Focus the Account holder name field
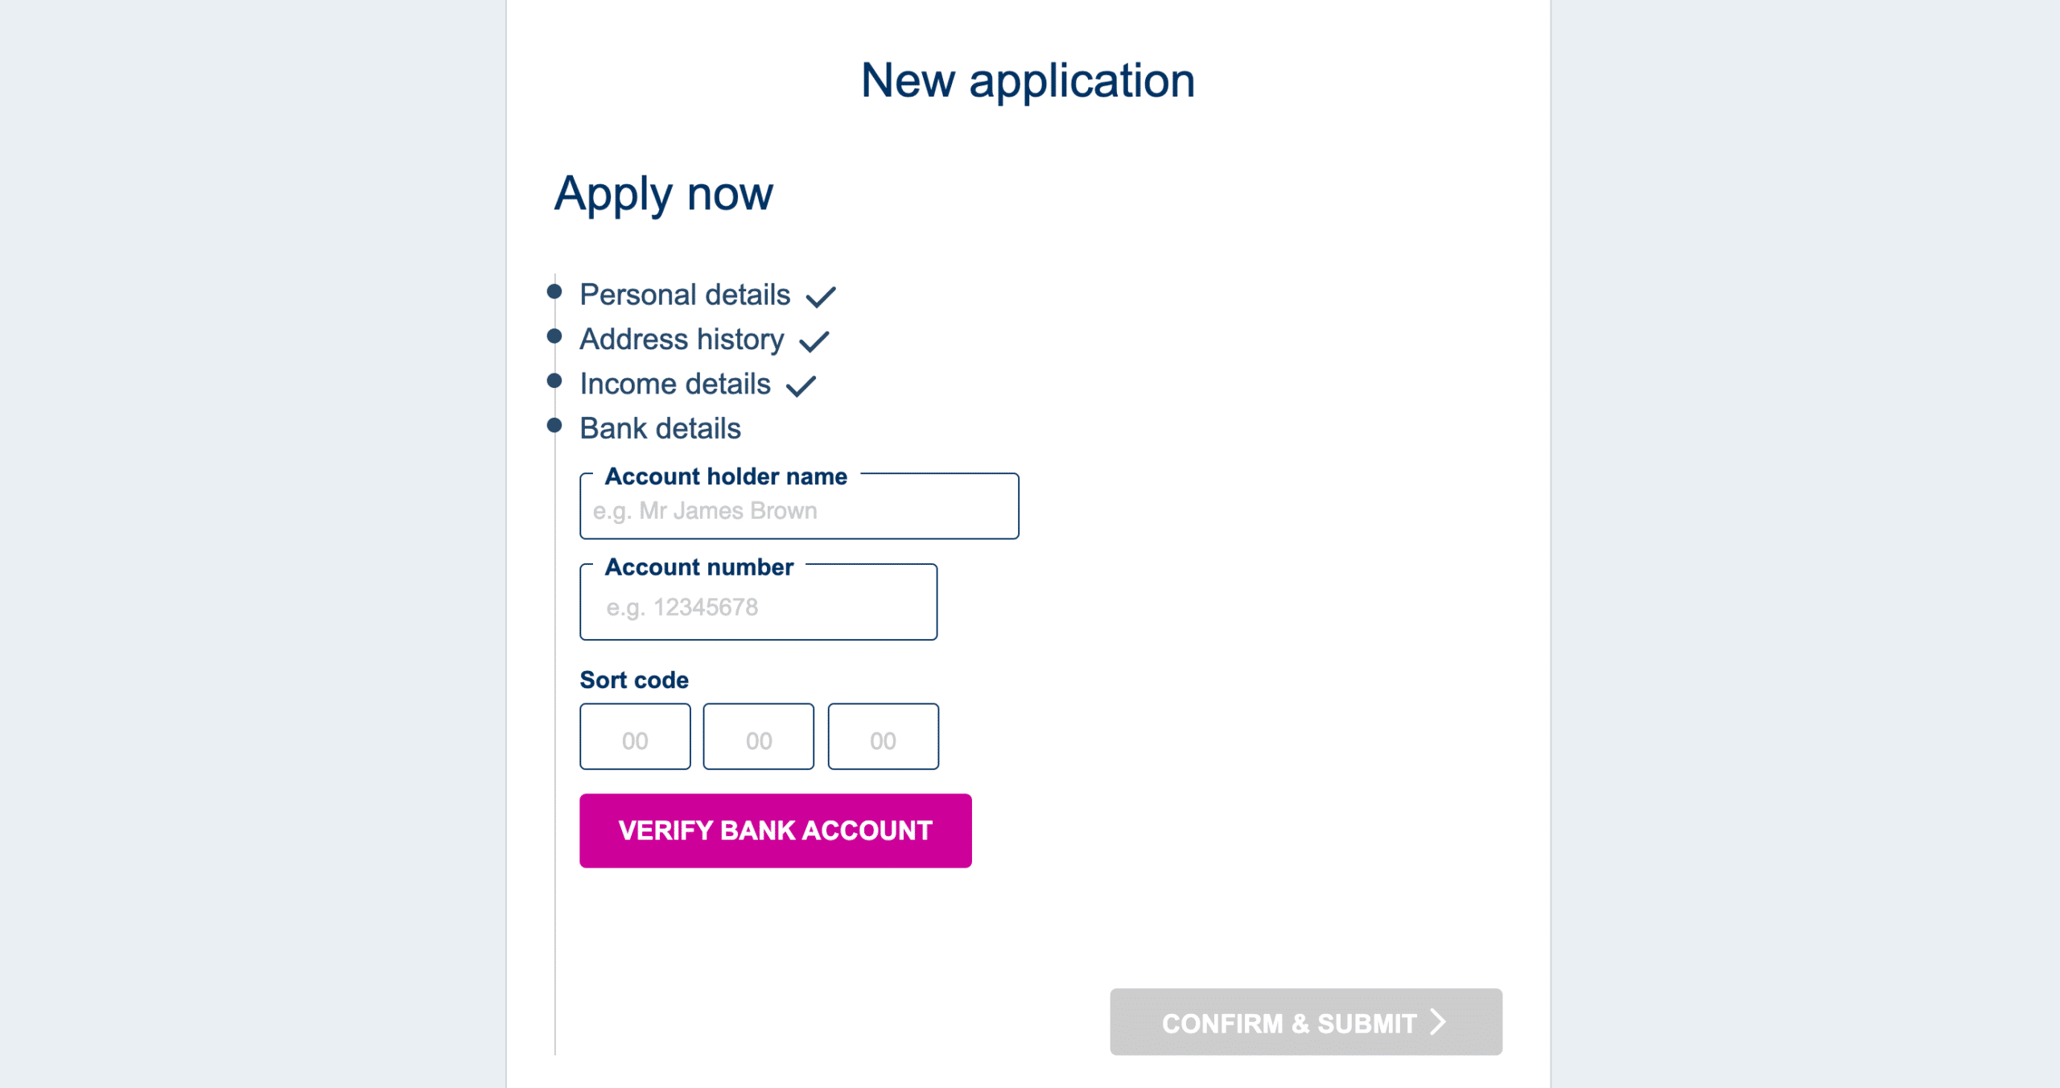Screen dimensions: 2060x1088 (x=799, y=511)
